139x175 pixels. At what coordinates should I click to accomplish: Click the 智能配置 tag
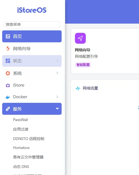(83, 65)
